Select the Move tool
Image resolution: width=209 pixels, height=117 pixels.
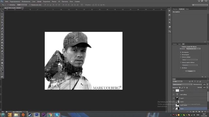coord(2,11)
